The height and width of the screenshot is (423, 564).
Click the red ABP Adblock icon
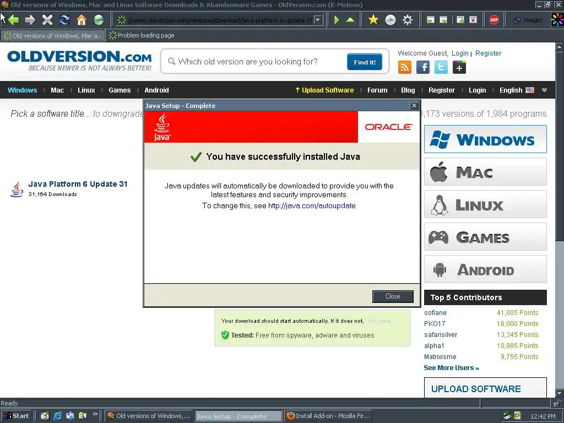pyautogui.click(x=494, y=20)
